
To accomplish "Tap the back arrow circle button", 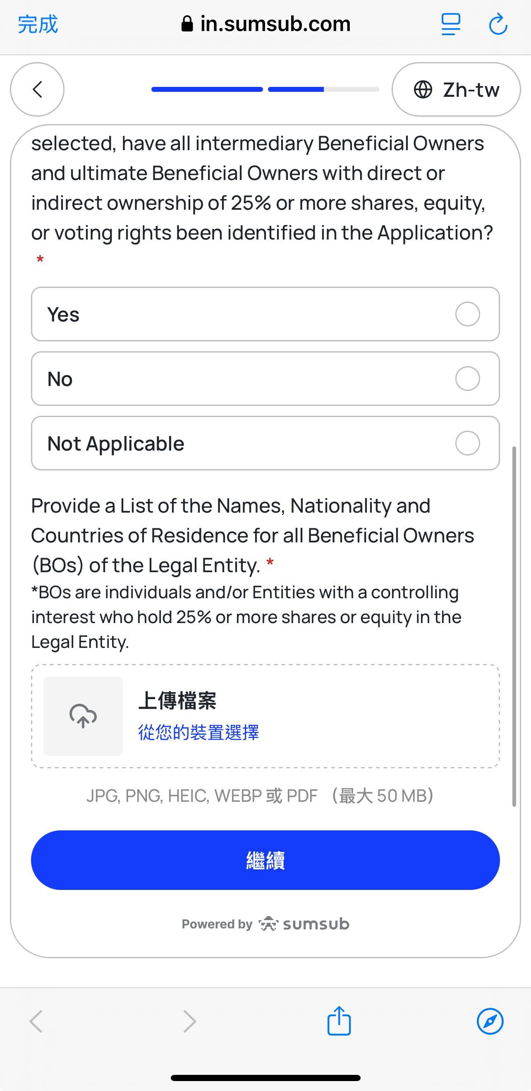I will [x=37, y=89].
